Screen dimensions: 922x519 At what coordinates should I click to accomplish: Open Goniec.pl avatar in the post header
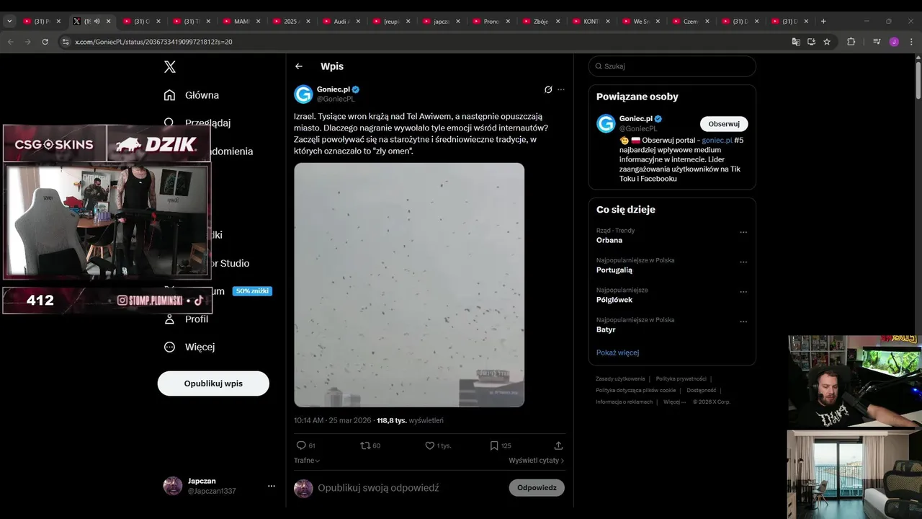[x=303, y=94]
